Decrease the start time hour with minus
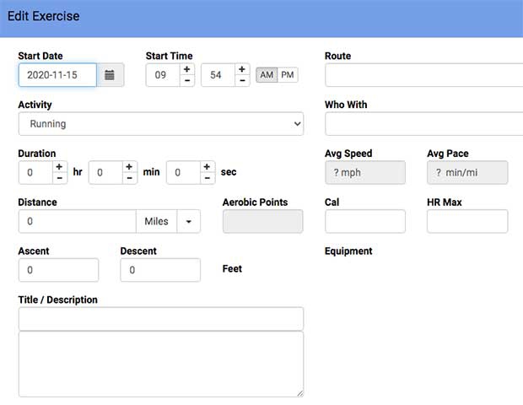523x405 pixels. [186, 81]
